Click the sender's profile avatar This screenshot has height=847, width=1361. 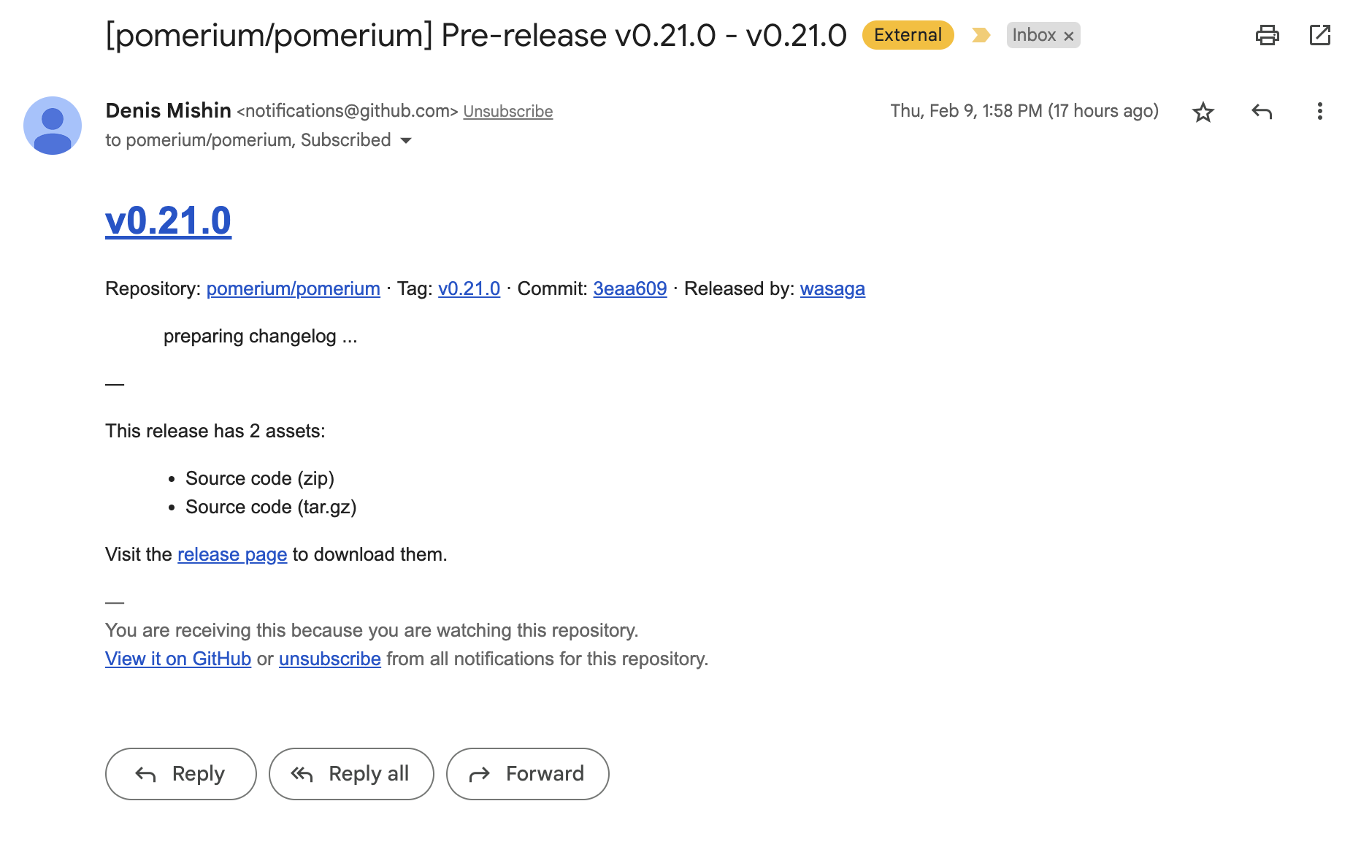coord(55,124)
